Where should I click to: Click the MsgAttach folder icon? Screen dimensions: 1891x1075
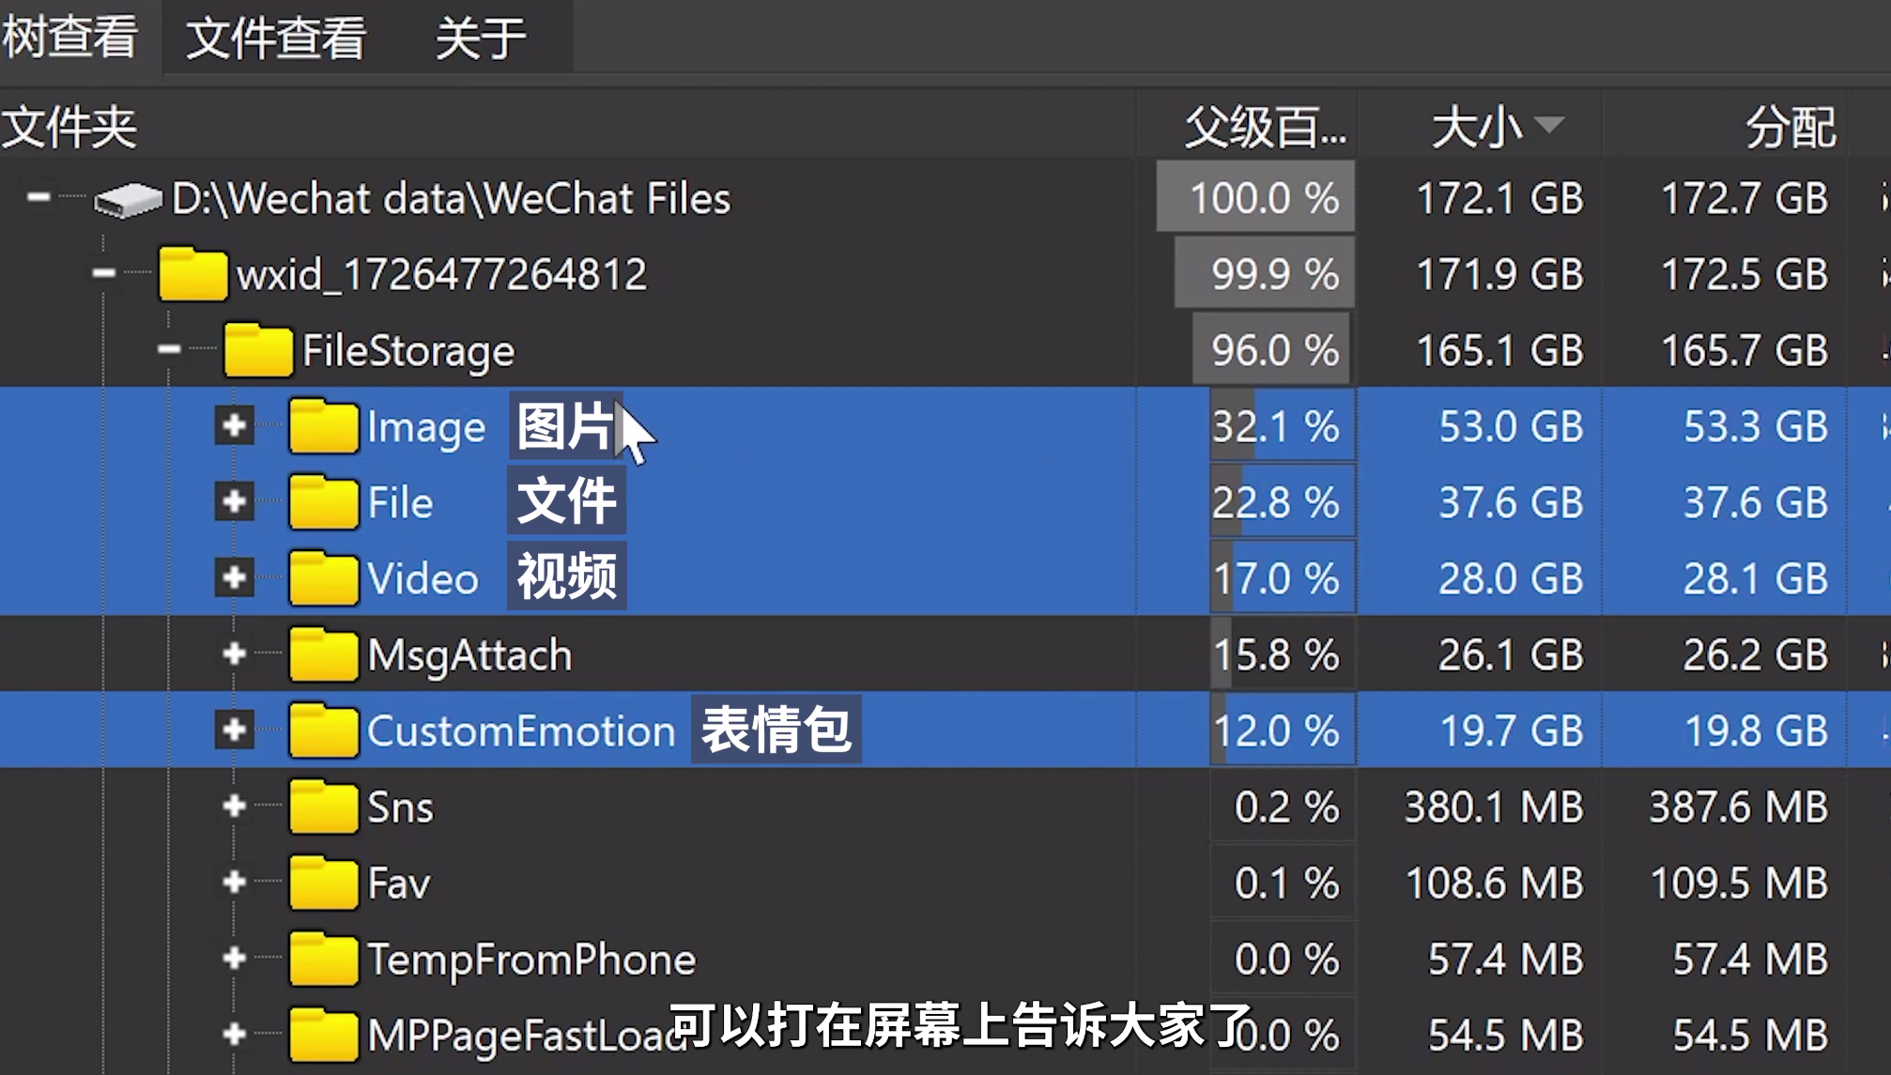323,654
